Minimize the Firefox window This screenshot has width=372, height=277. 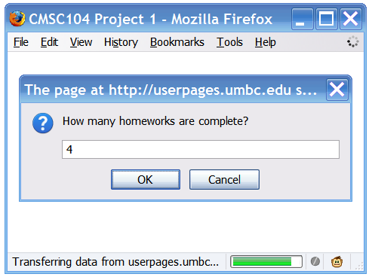tap(303, 19)
